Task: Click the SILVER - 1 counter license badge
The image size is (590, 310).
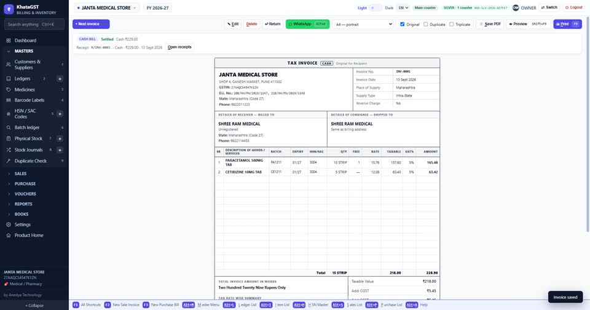Action: (475, 7)
